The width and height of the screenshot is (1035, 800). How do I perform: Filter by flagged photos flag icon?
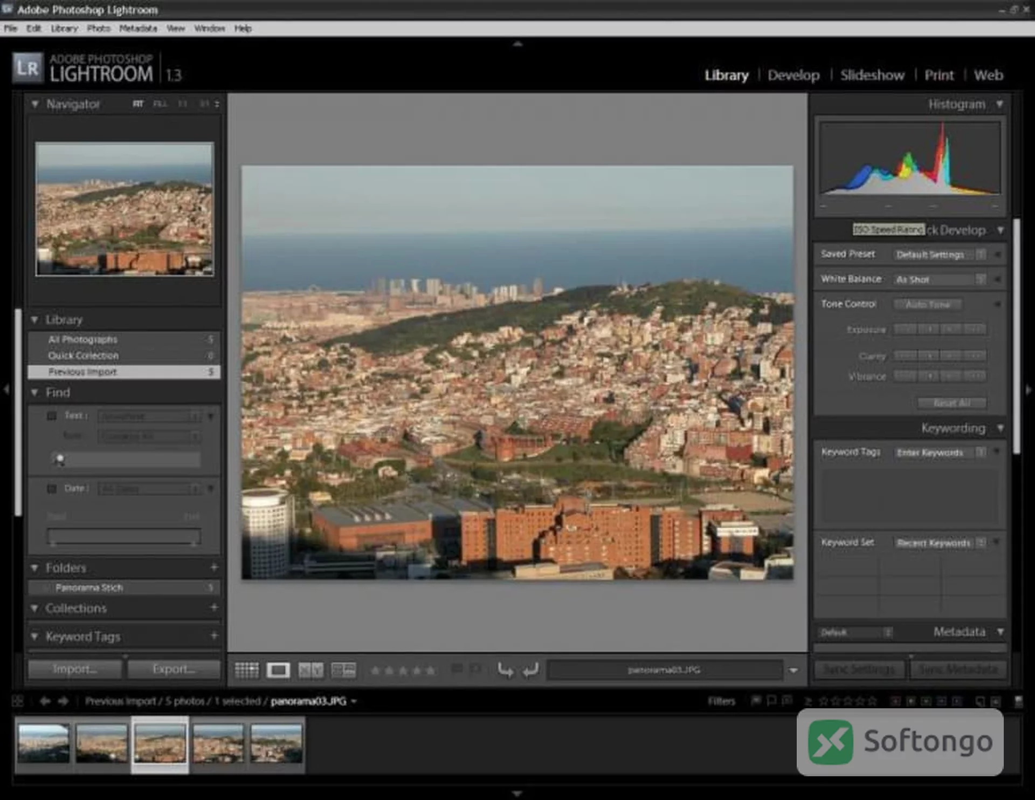tap(756, 701)
